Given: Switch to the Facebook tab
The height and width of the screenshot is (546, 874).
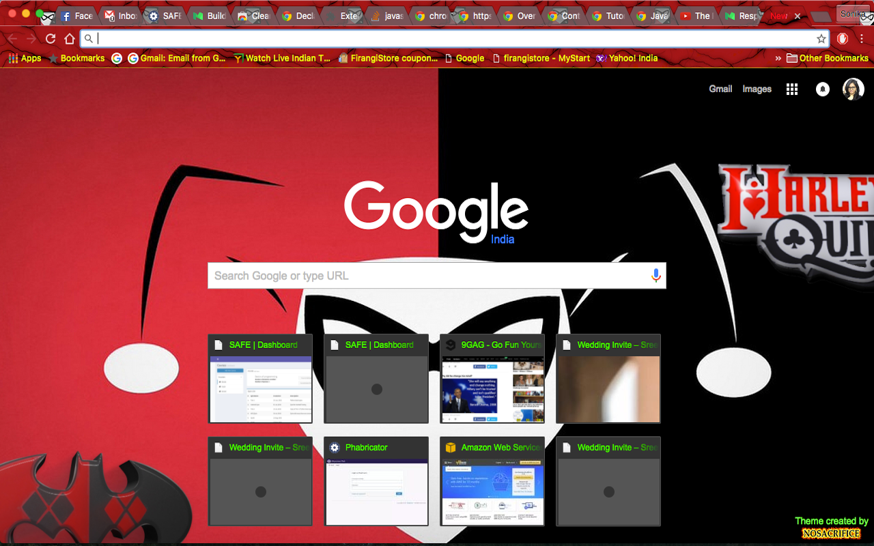Looking at the screenshot, I should click(x=77, y=16).
